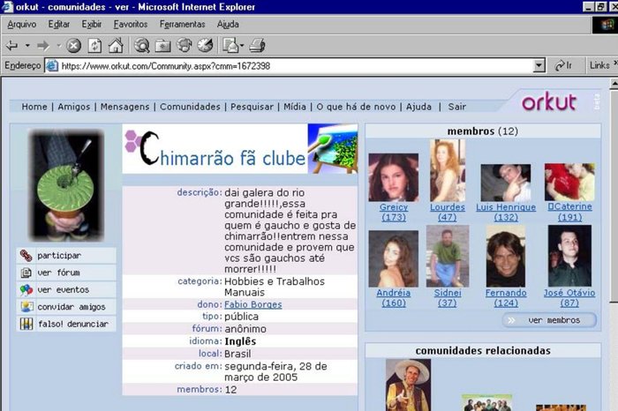The height and width of the screenshot is (411, 618).
Task: Open Mídia in the orkut navigation
Action: point(295,107)
